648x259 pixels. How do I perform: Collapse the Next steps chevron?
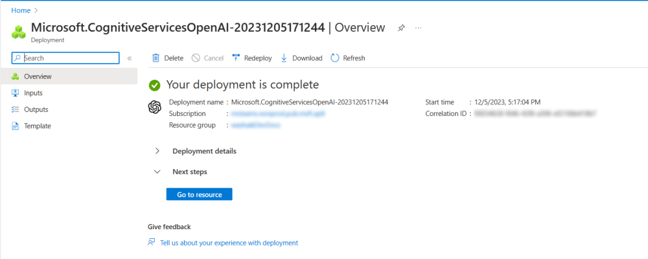[157, 172]
